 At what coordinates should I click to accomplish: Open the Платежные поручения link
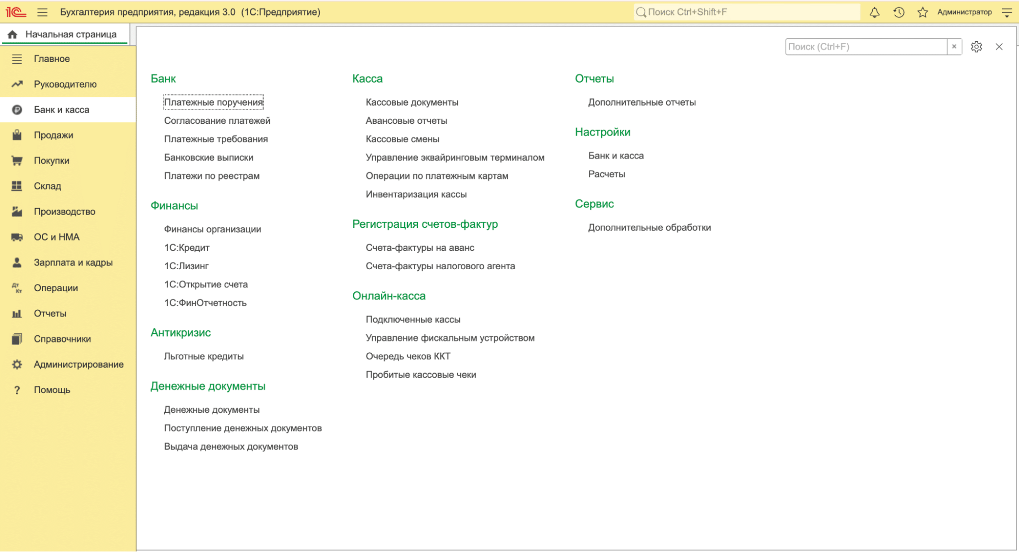click(x=213, y=102)
